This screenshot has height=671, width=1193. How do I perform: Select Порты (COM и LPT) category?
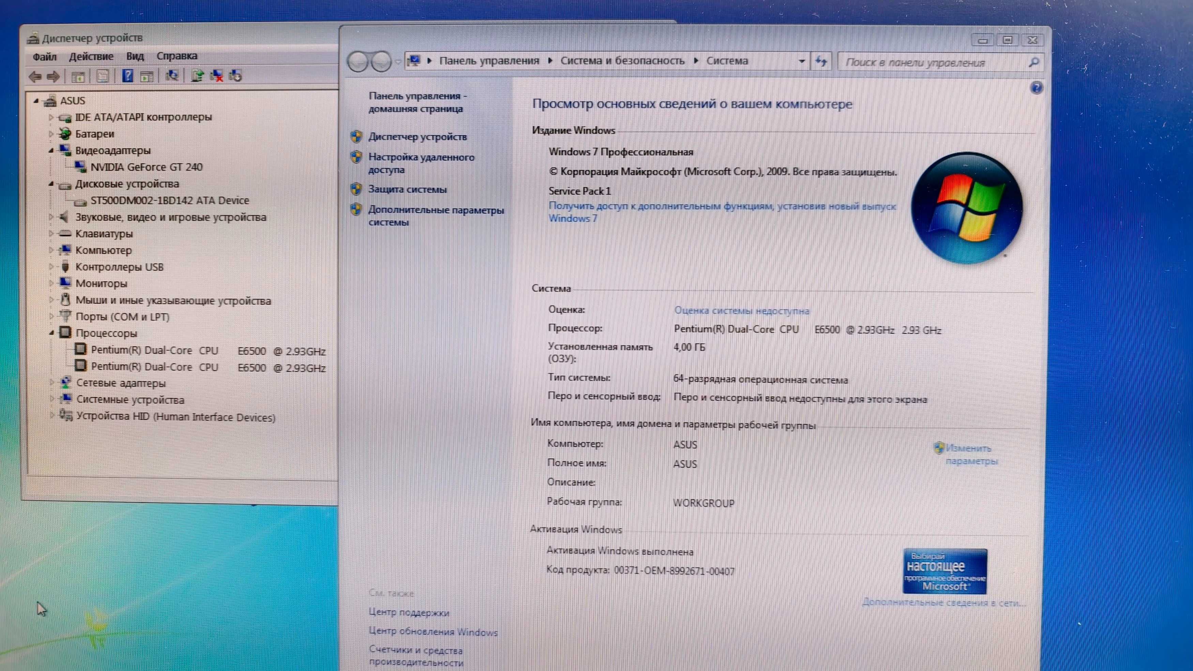[122, 317]
